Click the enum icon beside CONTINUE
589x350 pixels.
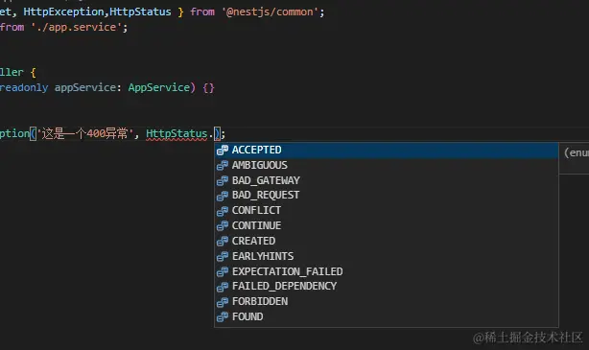click(x=223, y=225)
